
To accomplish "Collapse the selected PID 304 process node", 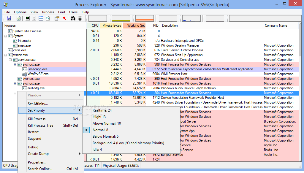I will (15, 93).
